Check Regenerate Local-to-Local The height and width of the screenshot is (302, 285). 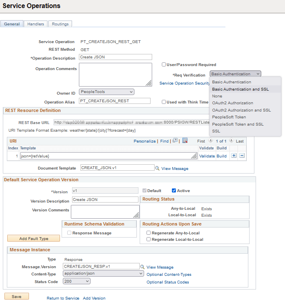click(x=149, y=239)
